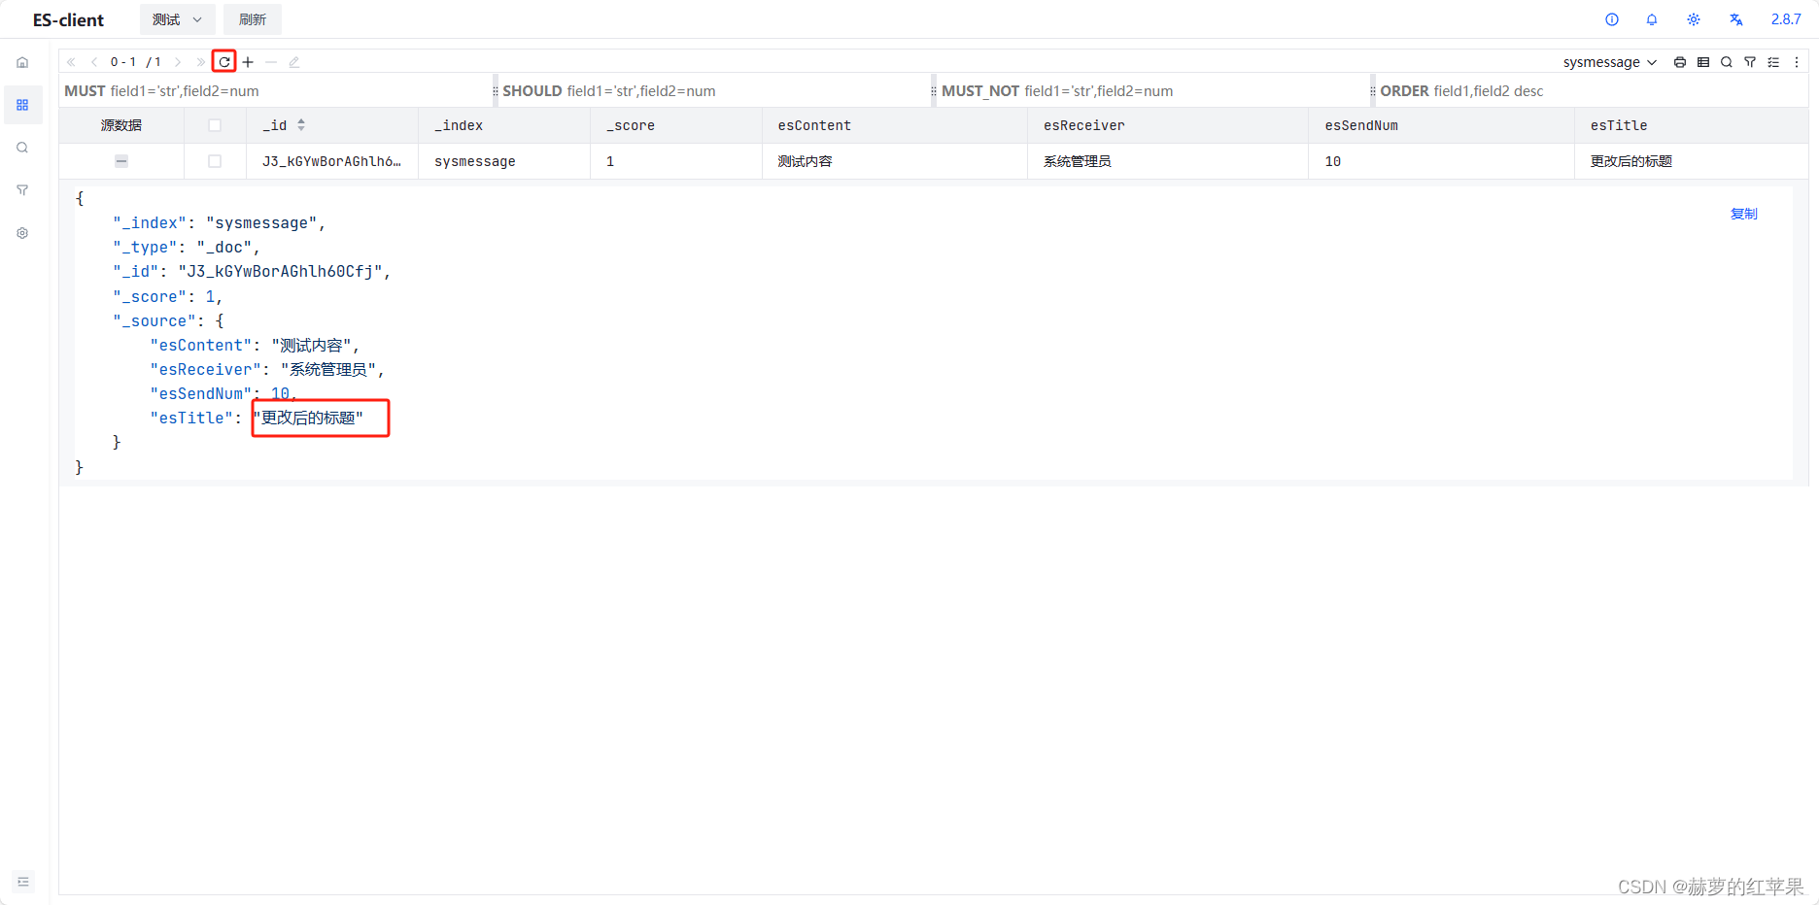Screen dimensions: 1819x905
Task: Sort the table by _id column
Action: click(x=301, y=125)
